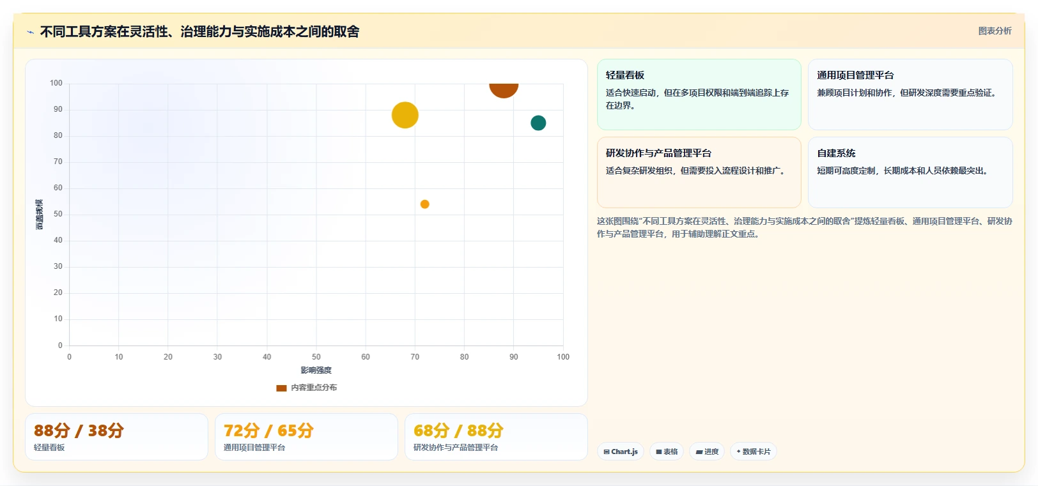
Task: Click the 研发协作与产品管理平台 label under 68分 score
Action: click(x=456, y=448)
